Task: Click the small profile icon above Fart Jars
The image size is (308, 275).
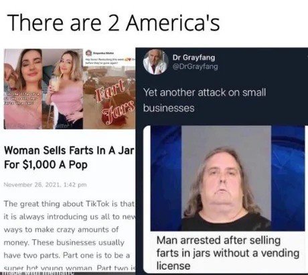Action: click(88, 53)
